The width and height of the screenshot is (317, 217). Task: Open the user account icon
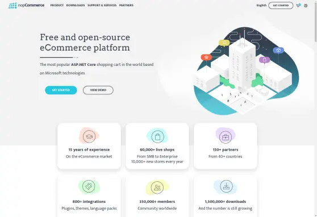[x=306, y=6]
